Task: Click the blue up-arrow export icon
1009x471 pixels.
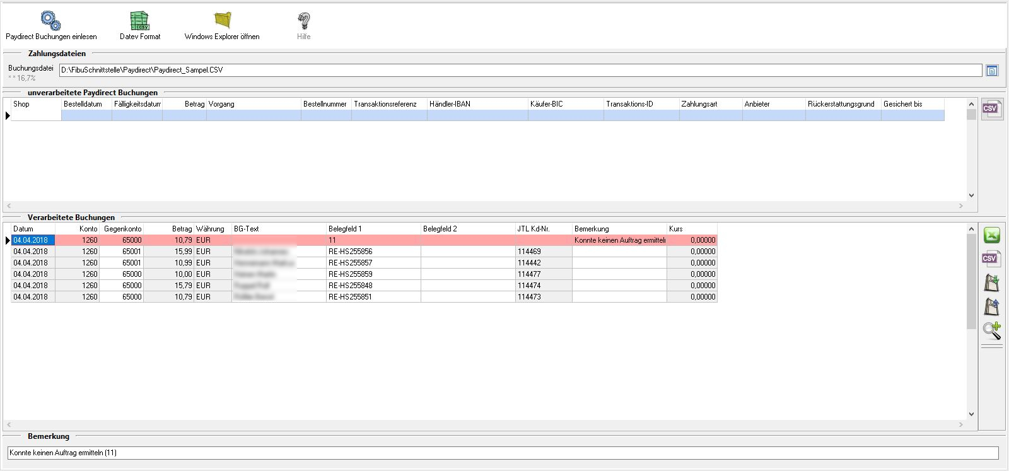Action: [x=992, y=306]
